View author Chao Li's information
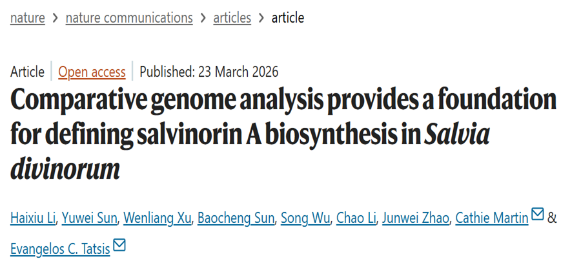The image size is (581, 272). [x=355, y=218]
